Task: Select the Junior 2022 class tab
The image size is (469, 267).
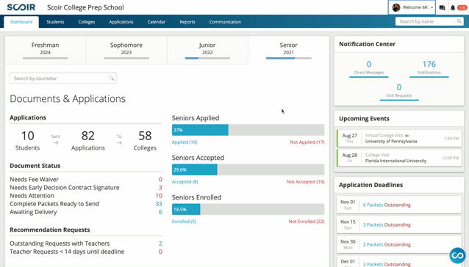Action: pyautogui.click(x=207, y=50)
